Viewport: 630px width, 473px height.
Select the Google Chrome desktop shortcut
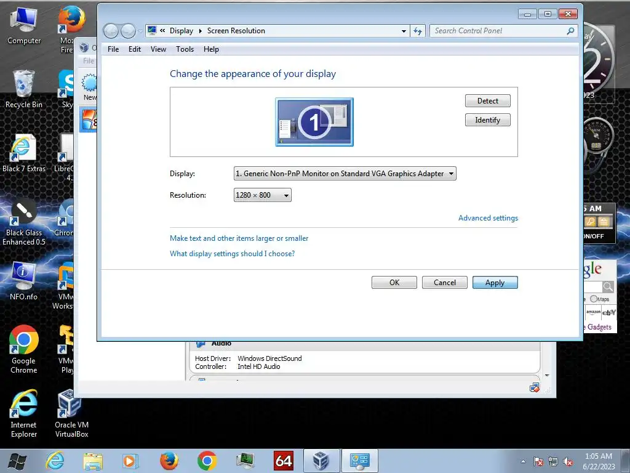click(x=24, y=349)
